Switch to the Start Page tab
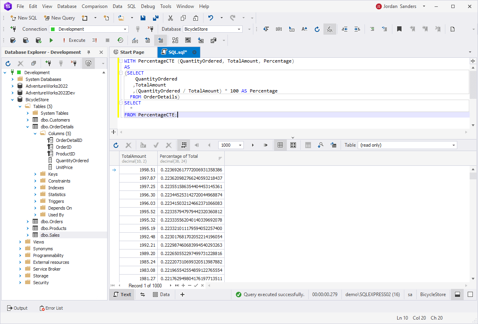The width and height of the screenshot is (478, 324). coord(132,52)
